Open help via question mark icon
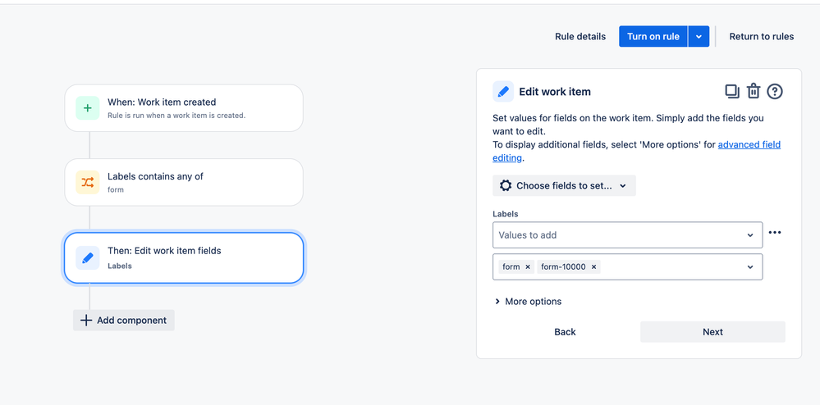Screen dimensions: 820x405 tap(775, 92)
